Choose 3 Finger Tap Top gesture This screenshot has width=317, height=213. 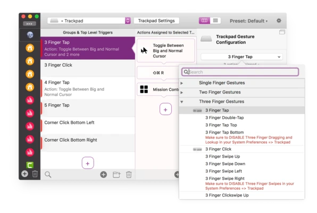point(242,125)
